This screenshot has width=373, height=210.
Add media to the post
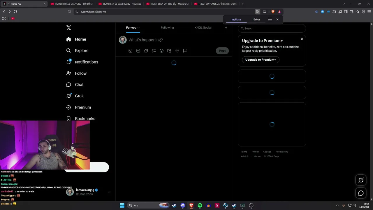click(x=131, y=51)
